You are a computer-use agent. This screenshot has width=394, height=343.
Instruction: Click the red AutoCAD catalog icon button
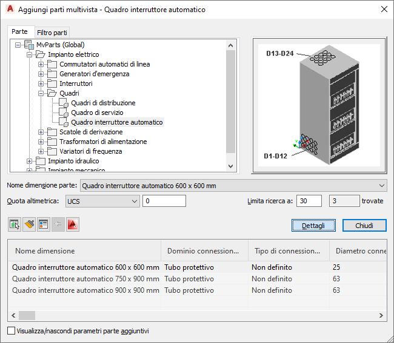click(x=73, y=224)
